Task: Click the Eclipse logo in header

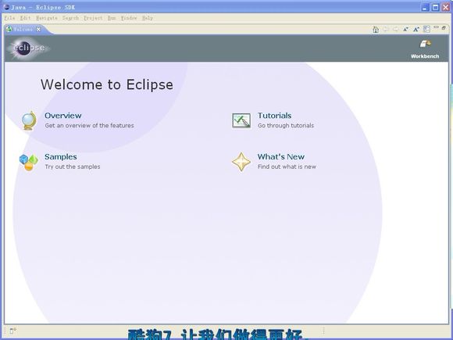Action: coord(28,48)
